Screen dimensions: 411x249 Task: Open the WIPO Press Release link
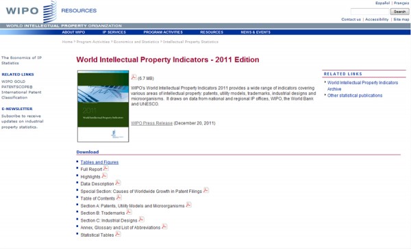pyautogui.click(x=152, y=123)
